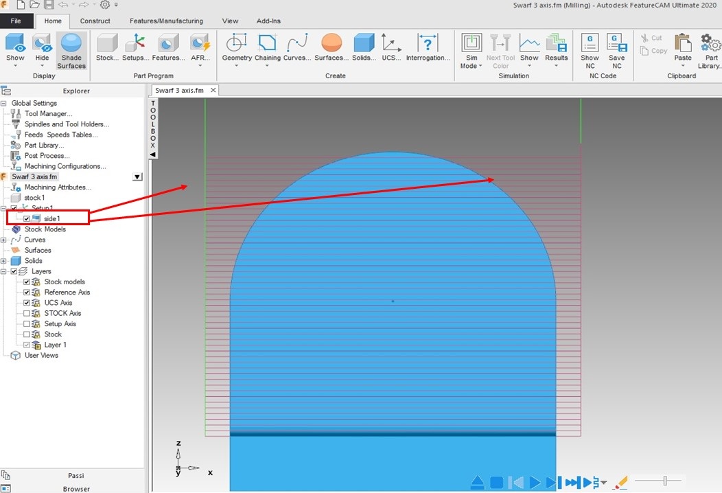
Task: Open the Add-Ins tab
Action: (268, 21)
